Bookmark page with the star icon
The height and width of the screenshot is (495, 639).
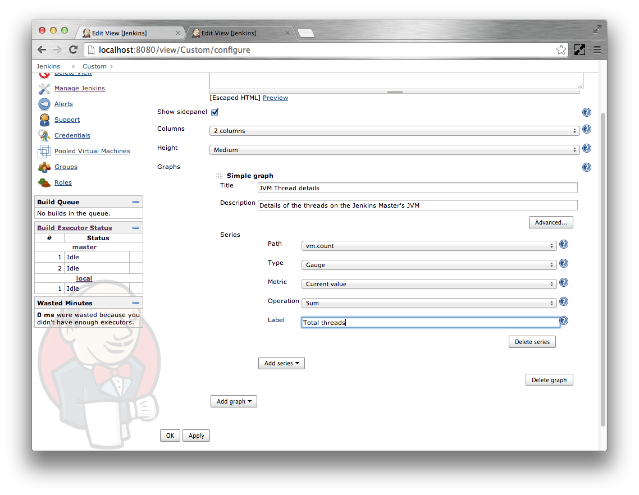click(561, 50)
